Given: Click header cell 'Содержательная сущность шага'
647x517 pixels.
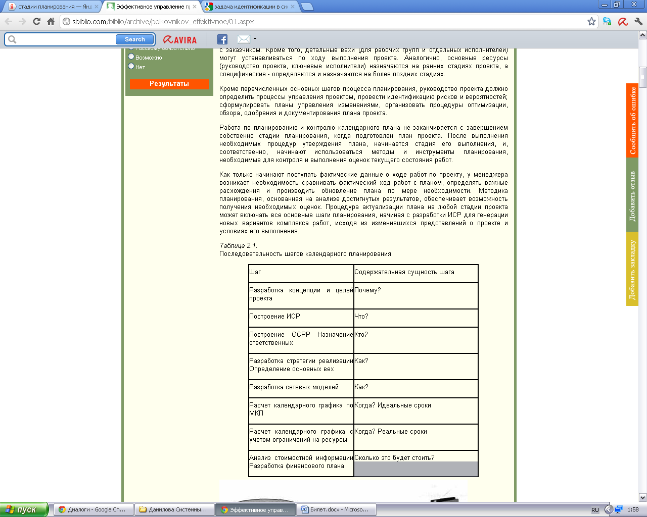Looking at the screenshot, I should (416, 274).
